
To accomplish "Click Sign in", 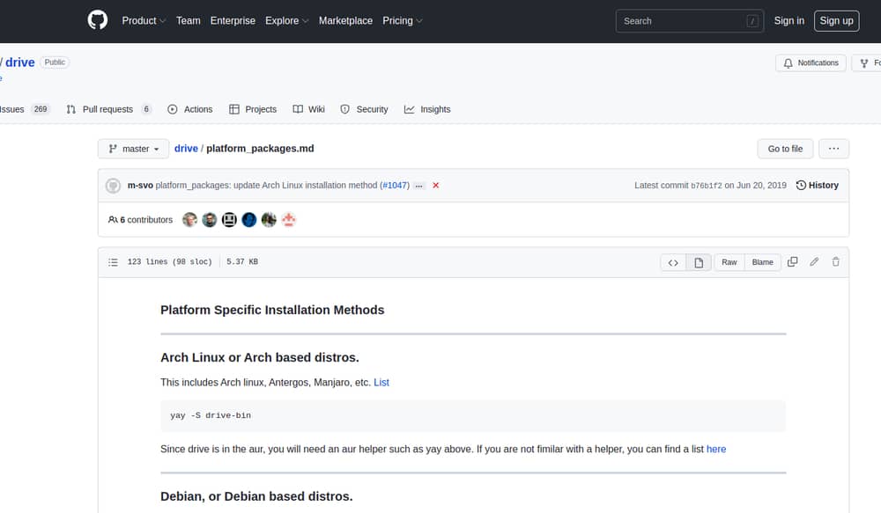I will point(788,21).
